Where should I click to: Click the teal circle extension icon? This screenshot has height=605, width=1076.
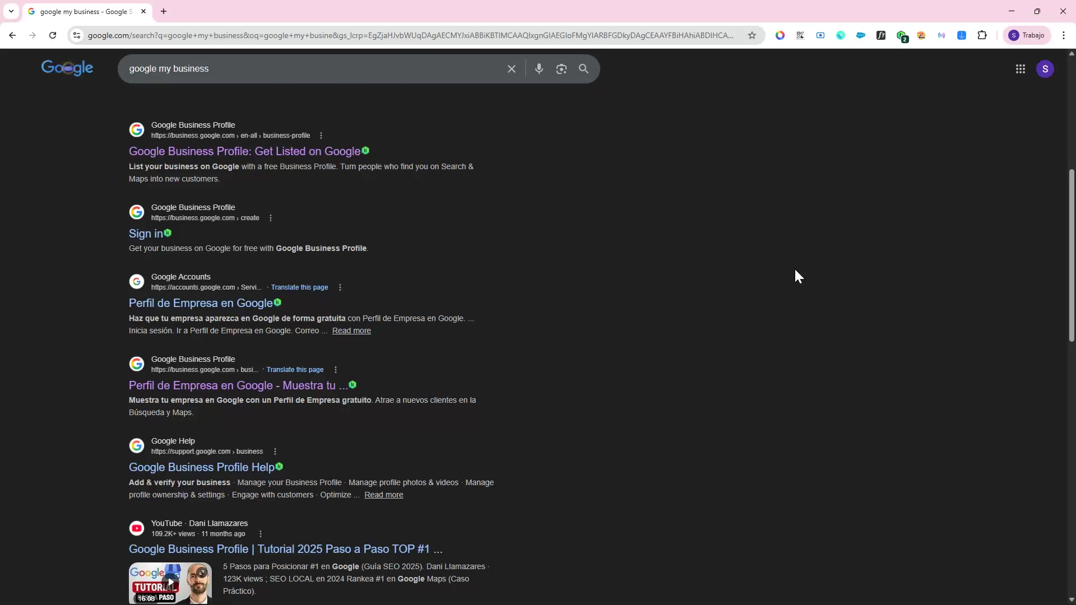pyautogui.click(x=841, y=35)
